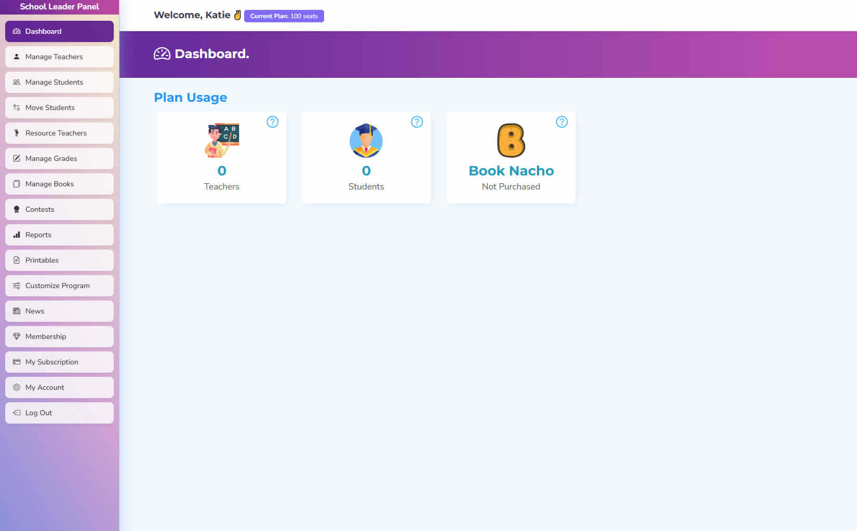Viewport: 857px width, 531px height.
Task: Click the graduate student avatar icon
Action: point(366,141)
